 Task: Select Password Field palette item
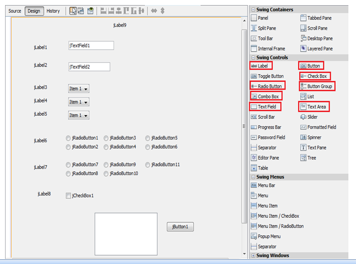(268, 138)
